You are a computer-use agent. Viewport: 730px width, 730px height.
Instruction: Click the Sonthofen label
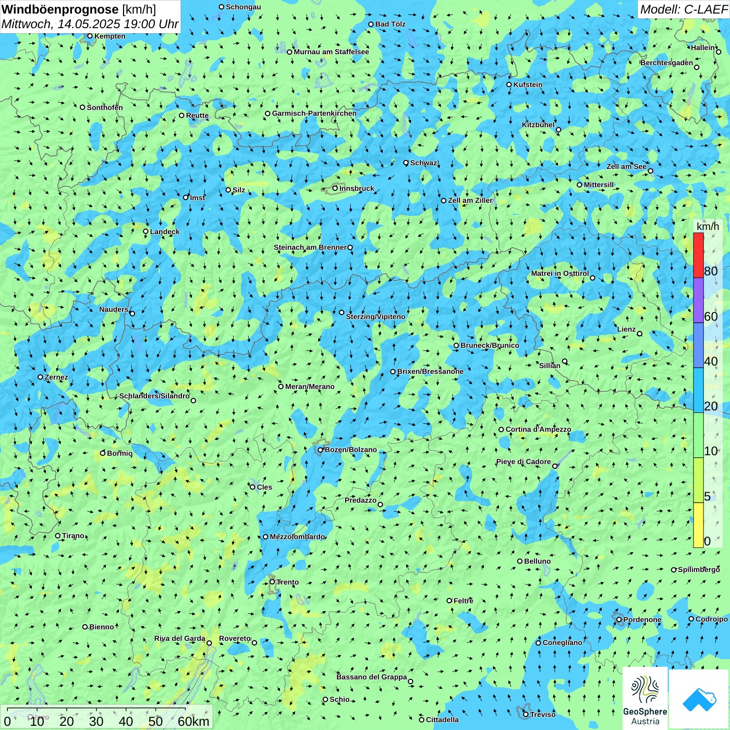105,107
